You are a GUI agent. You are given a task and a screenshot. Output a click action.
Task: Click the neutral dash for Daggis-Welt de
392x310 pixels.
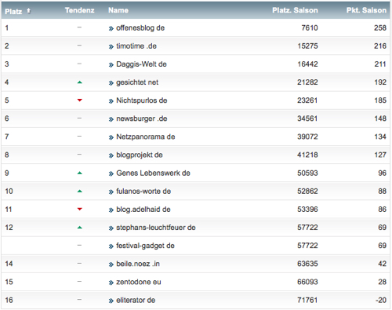pos(79,64)
